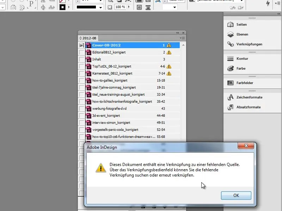Click the select content hierarchy icon with down arrow
Screen dimensions: 282x211
coord(43,7)
